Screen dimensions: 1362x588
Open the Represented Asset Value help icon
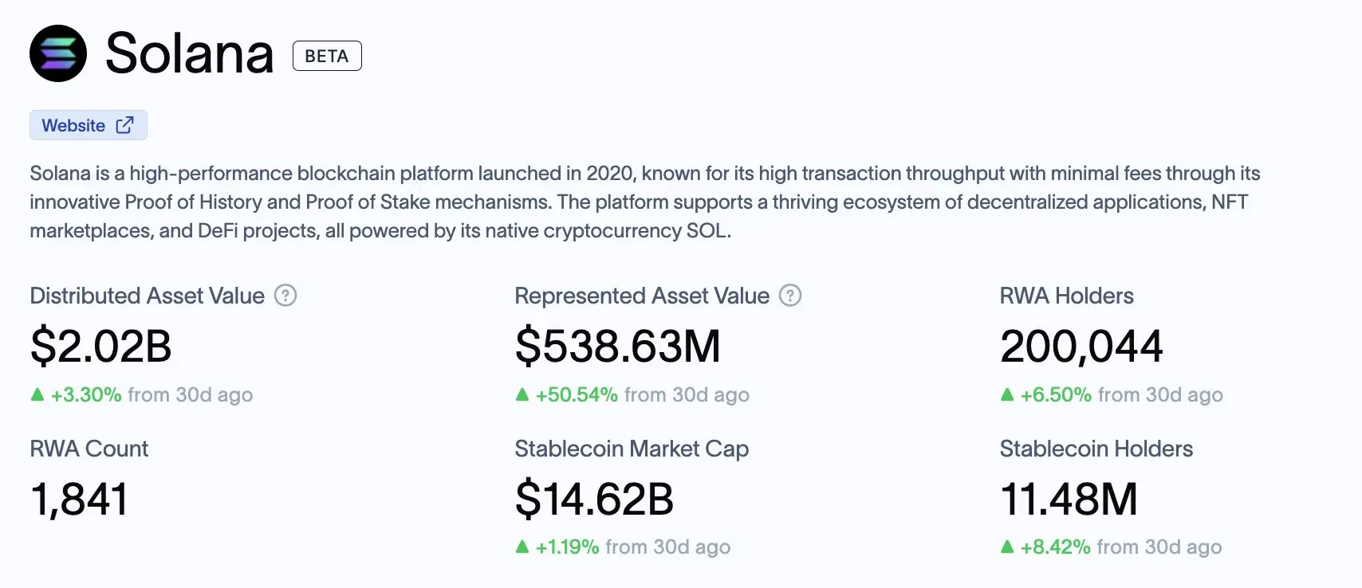tap(790, 296)
